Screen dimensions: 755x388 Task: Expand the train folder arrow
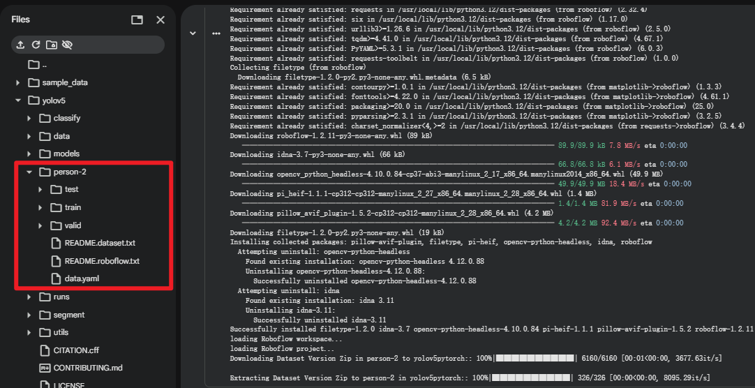tap(40, 207)
